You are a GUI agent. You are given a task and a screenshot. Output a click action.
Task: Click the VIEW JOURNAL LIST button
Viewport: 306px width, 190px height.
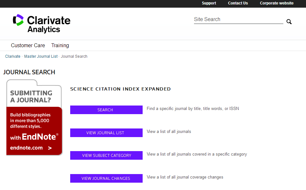click(x=106, y=133)
